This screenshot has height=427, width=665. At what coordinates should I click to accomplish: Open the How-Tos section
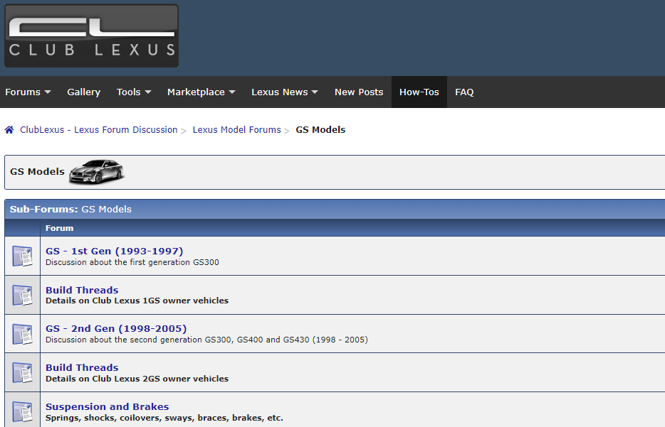[419, 92]
